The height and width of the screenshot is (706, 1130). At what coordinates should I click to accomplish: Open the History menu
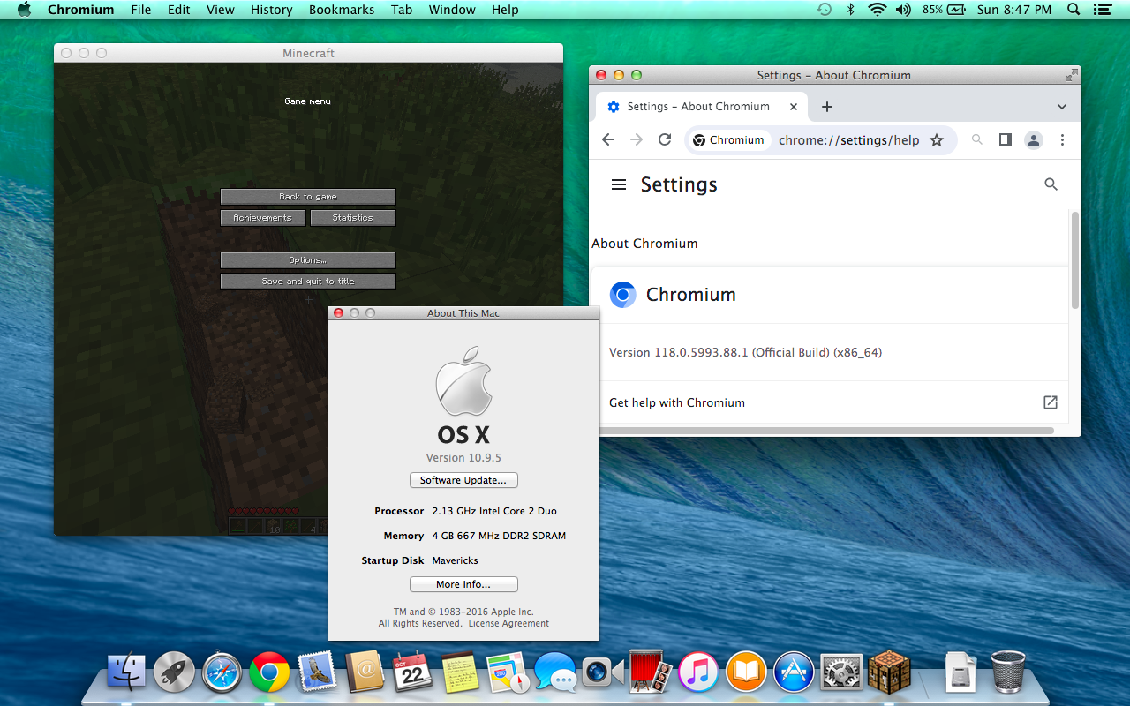point(271,10)
